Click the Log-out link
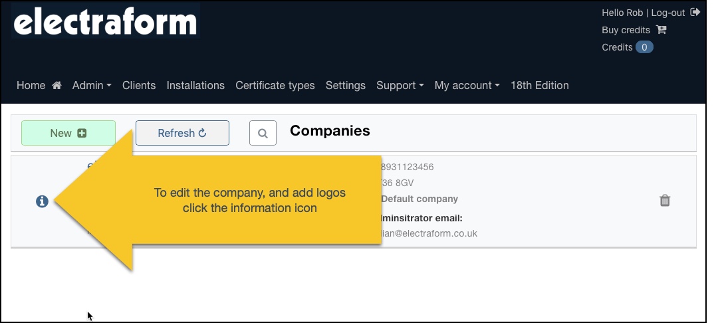 [668, 13]
